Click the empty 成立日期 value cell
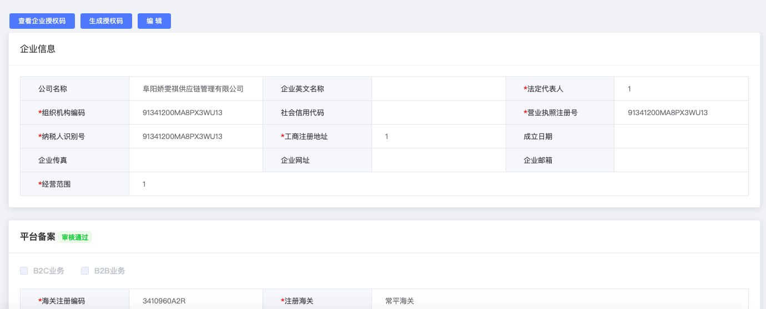The height and width of the screenshot is (309, 766). (x=681, y=136)
